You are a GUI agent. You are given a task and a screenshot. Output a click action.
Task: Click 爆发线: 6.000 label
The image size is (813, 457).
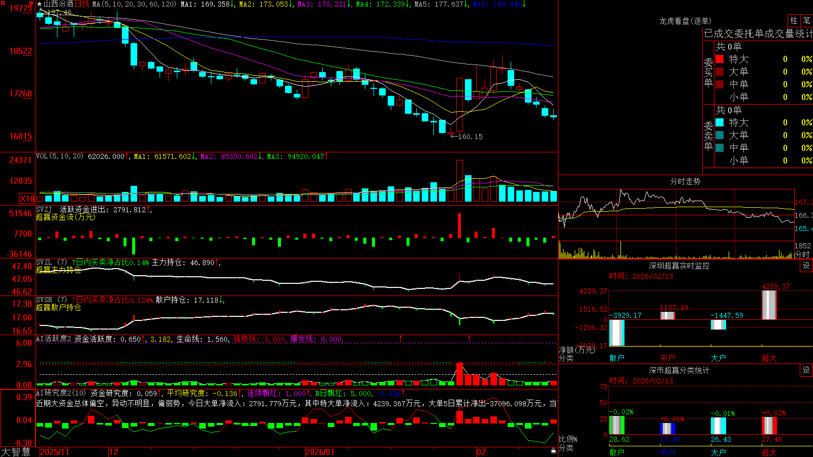point(317,339)
